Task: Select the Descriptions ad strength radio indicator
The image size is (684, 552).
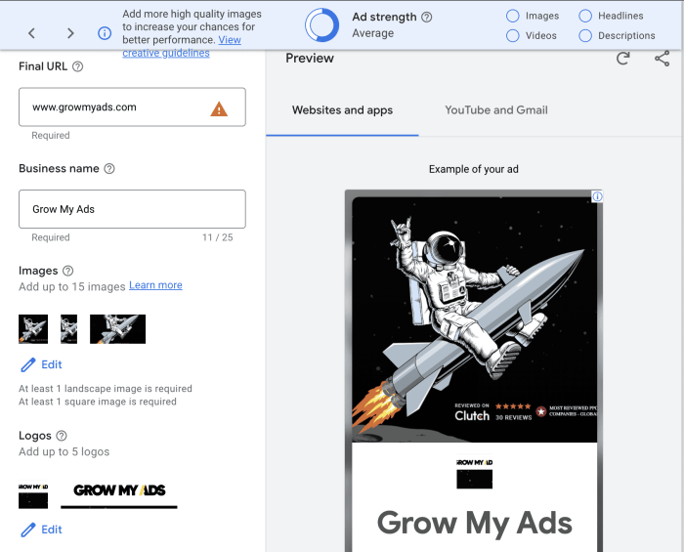Action: (x=585, y=36)
